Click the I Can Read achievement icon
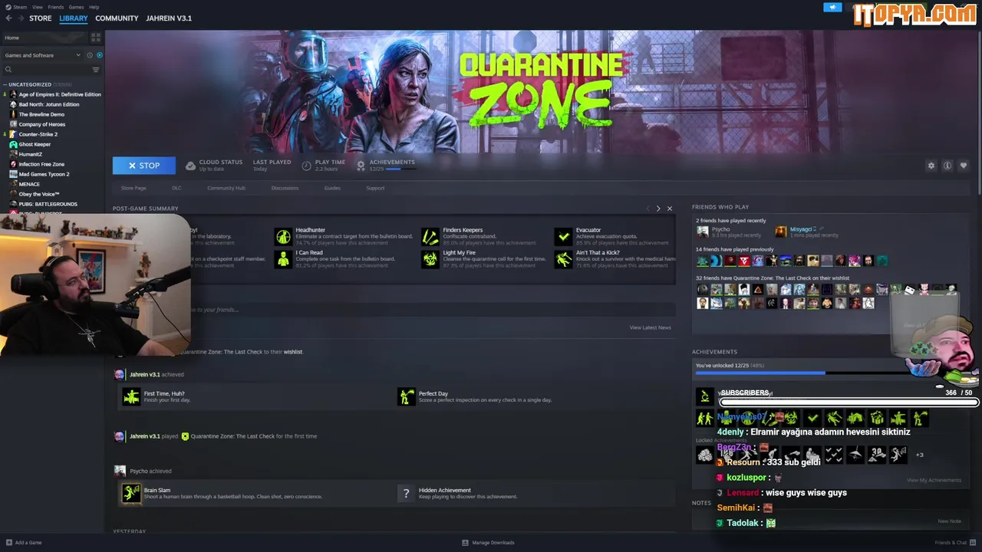The width and height of the screenshot is (982, 552). point(284,259)
